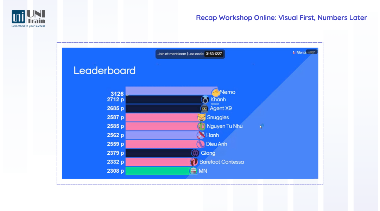
Task: Click MN's green score bar
Action: tap(159, 171)
